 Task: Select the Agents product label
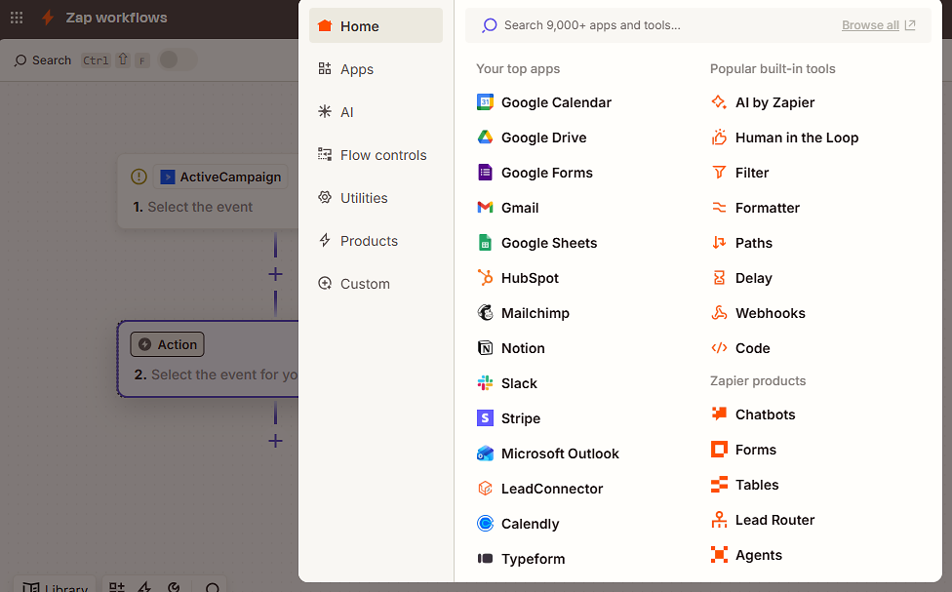tap(758, 555)
